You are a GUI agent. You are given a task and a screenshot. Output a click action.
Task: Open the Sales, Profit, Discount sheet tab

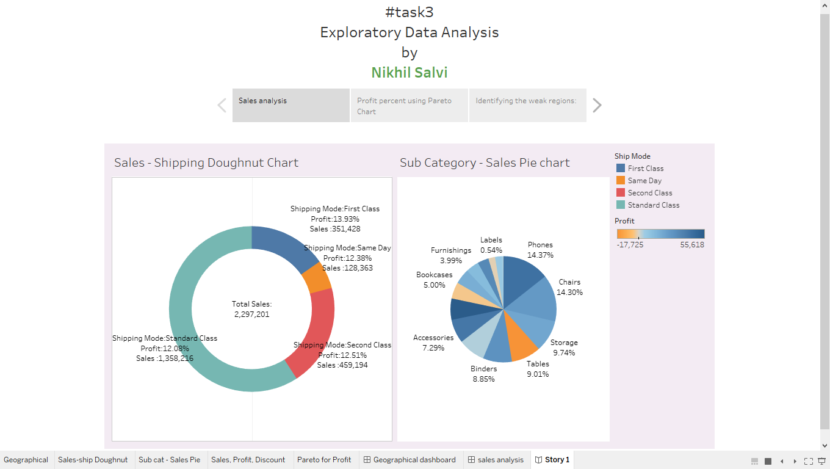pos(249,460)
